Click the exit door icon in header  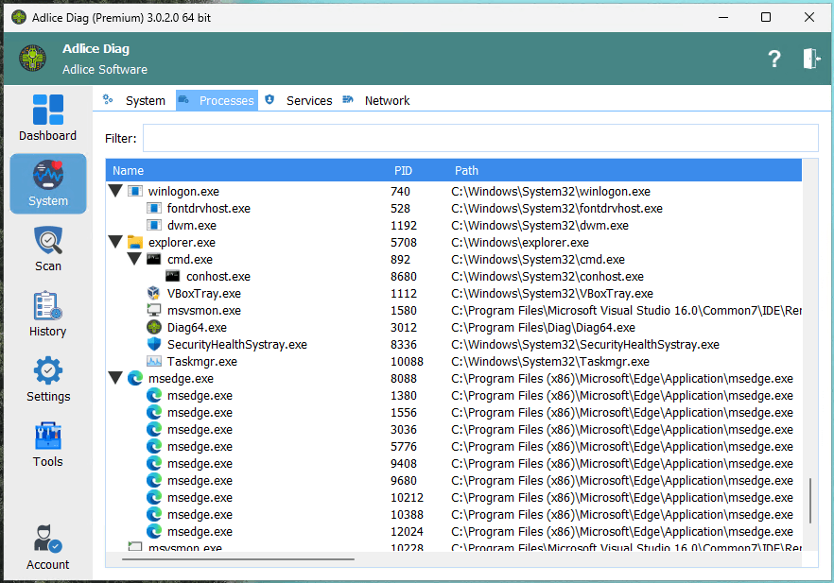pos(811,59)
